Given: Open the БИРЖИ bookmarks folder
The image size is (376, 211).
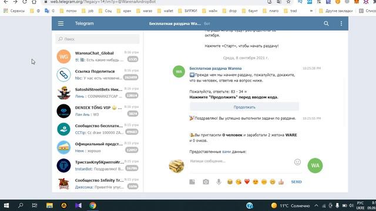Looking at the screenshot, I should coord(188,11).
